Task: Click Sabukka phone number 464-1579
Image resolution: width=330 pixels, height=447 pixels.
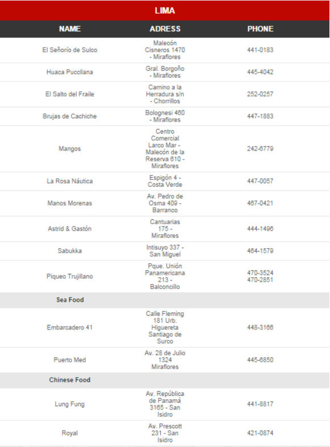Action: click(x=260, y=251)
